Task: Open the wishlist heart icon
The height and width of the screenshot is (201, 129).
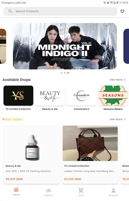Action: [122, 11]
